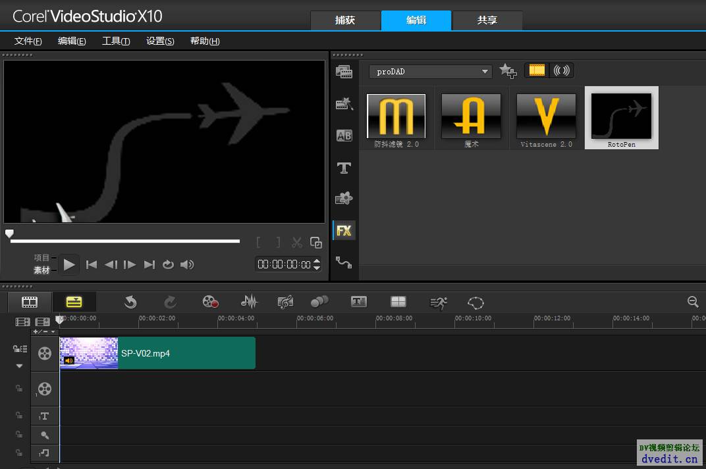Switch to Storyboard view

click(30, 302)
